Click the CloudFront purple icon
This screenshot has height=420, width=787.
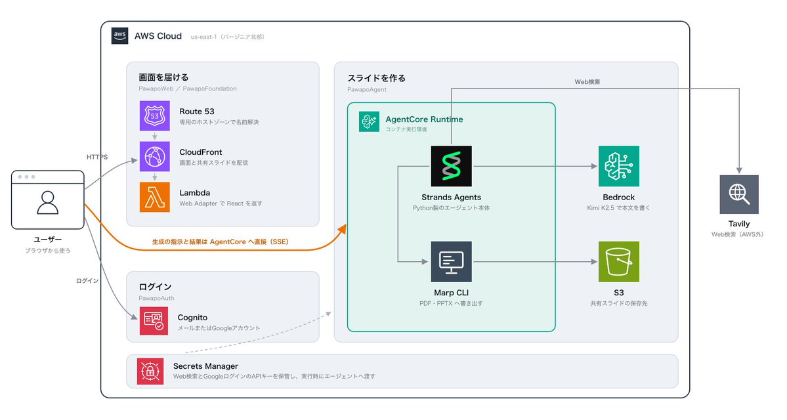(x=155, y=157)
